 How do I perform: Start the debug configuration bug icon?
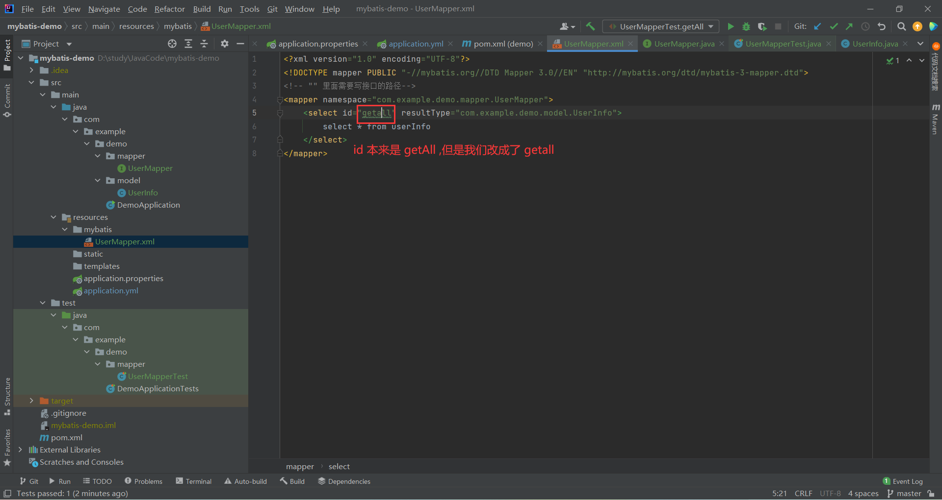pos(746,26)
